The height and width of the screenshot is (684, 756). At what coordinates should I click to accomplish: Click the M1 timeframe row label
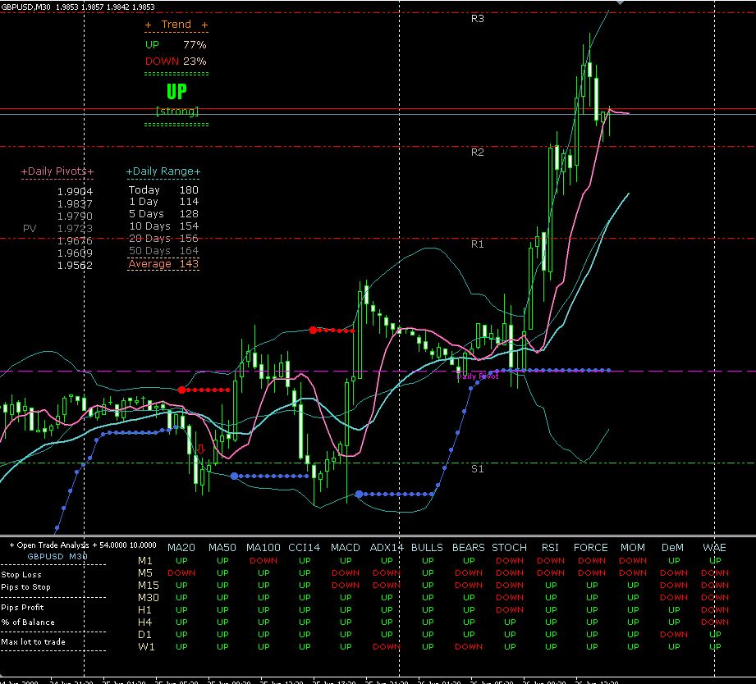tap(145, 561)
